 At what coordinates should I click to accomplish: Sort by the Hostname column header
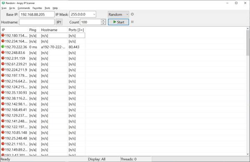pyautogui.click(x=54, y=30)
